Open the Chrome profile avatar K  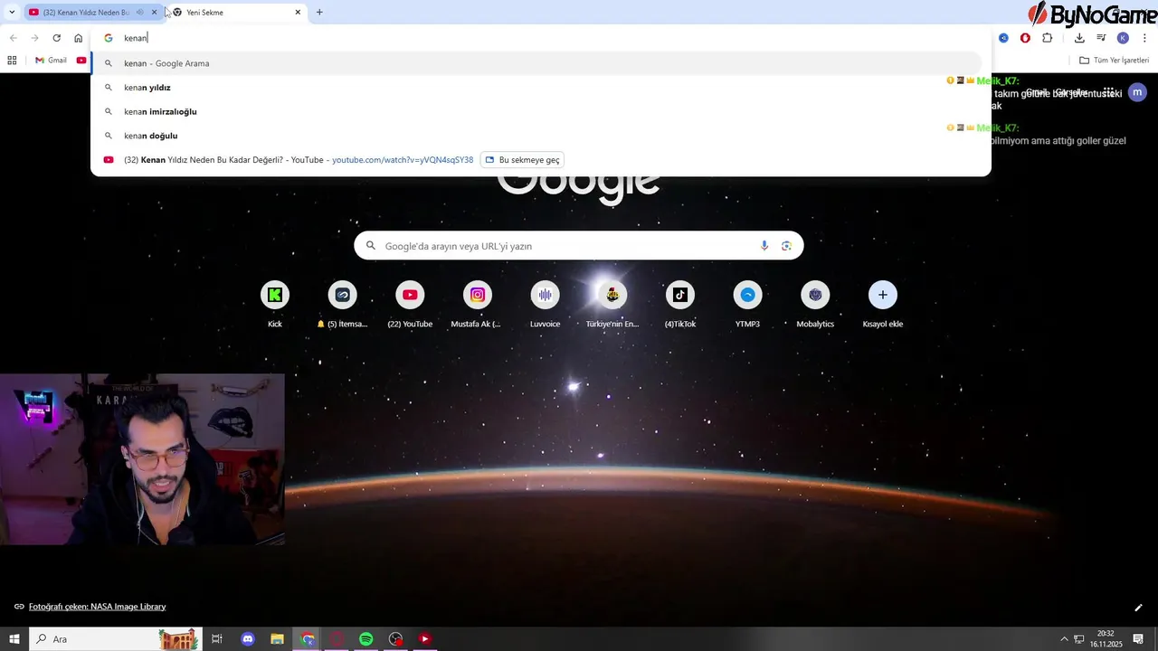pyautogui.click(x=1123, y=38)
